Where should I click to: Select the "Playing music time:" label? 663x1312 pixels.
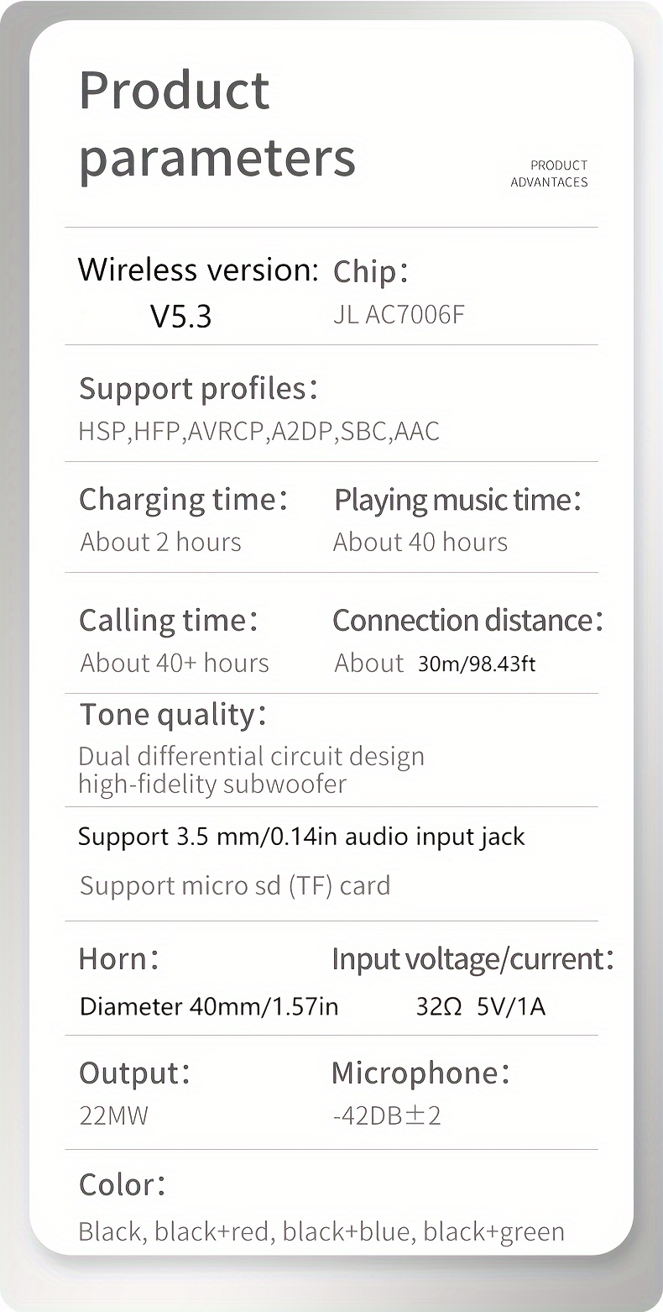pyautogui.click(x=457, y=500)
